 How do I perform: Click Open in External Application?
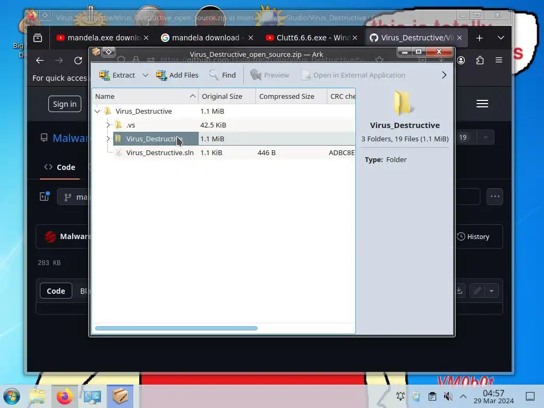pos(353,75)
